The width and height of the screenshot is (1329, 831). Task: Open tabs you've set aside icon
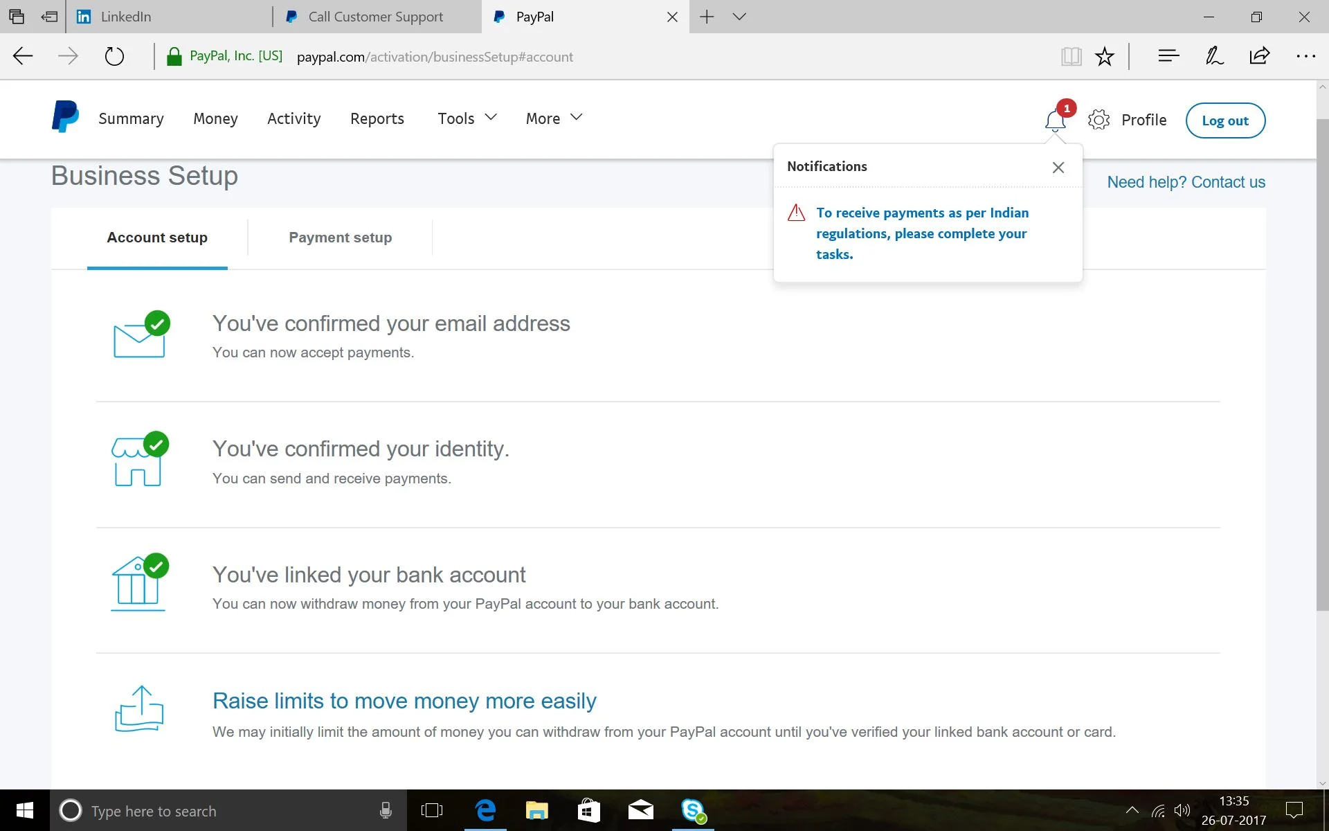17,17
